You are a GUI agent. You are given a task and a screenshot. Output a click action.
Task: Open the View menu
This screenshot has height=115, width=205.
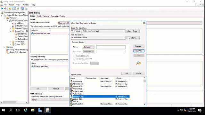18,5
